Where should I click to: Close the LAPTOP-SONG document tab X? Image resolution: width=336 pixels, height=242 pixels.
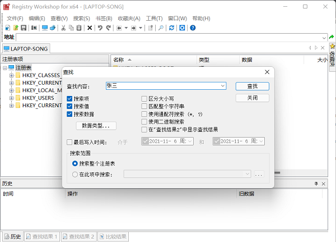(x=323, y=48)
